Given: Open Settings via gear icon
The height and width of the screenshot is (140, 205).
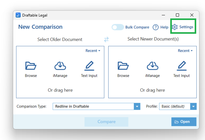Looking at the screenshot, I should 175,27.
